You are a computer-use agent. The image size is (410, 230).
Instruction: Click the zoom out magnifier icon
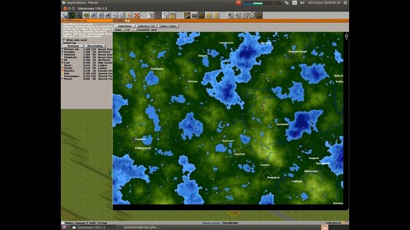tap(237, 15)
